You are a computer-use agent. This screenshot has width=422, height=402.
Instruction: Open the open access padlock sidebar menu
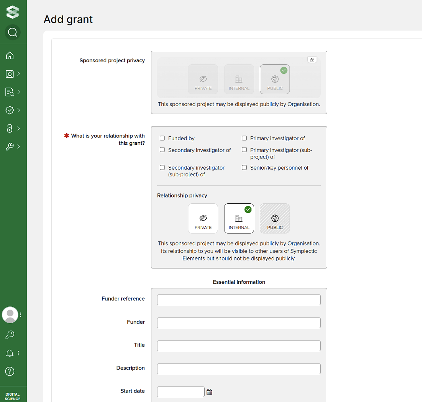pyautogui.click(x=10, y=128)
